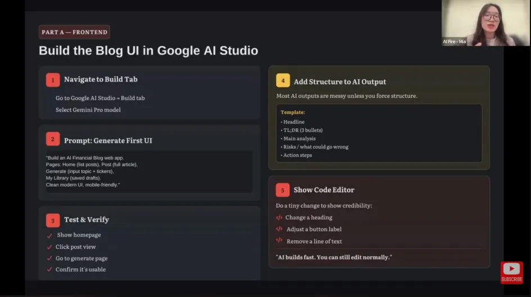The width and height of the screenshot is (531, 297).
Task: Click the Go to Google AI Studio line
Action: pyautogui.click(x=100, y=98)
